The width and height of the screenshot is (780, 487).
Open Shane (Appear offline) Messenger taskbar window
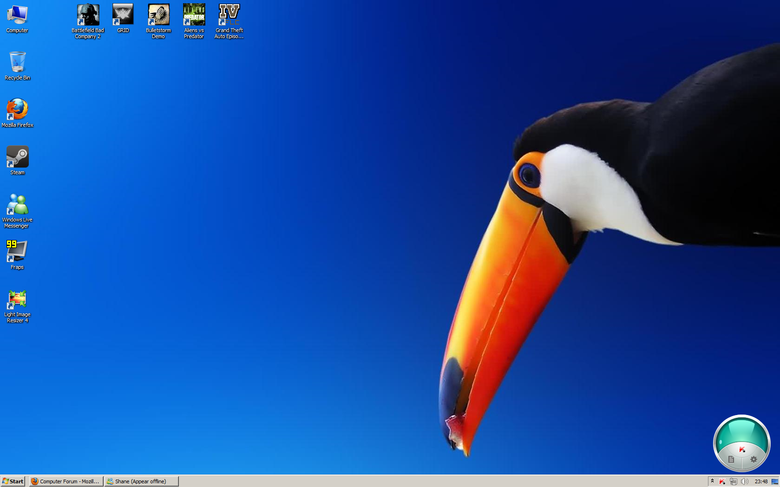coord(142,481)
